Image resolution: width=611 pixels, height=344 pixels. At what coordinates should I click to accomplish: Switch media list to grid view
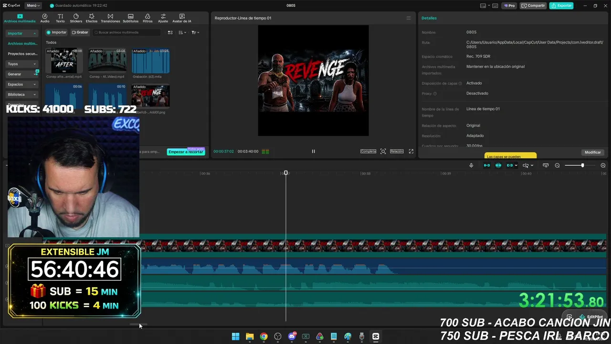tap(170, 32)
